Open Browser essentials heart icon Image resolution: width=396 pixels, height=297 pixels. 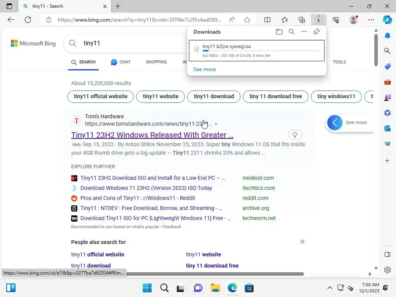point(336,20)
